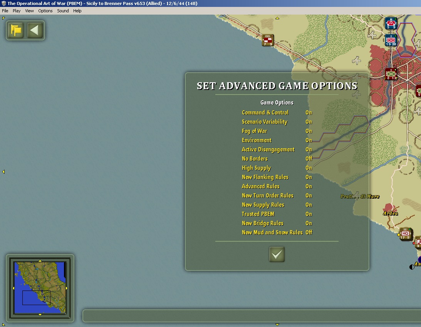Click the top-left corner map scroll arrow
Image resolution: width=421 pixels, height=327 pixels.
3,18
